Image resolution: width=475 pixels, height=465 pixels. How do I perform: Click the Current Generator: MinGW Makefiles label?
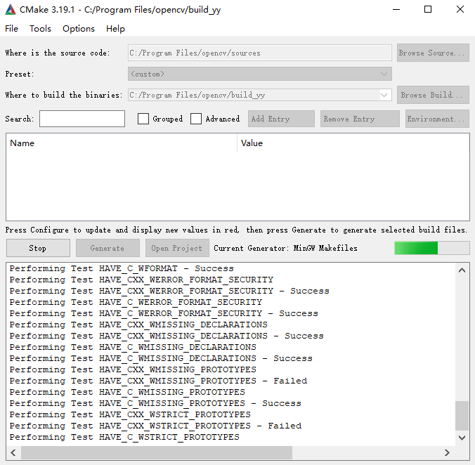pos(285,248)
